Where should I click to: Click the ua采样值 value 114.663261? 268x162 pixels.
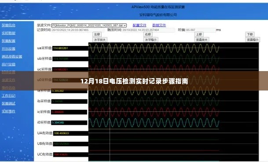(x=70, y=49)
